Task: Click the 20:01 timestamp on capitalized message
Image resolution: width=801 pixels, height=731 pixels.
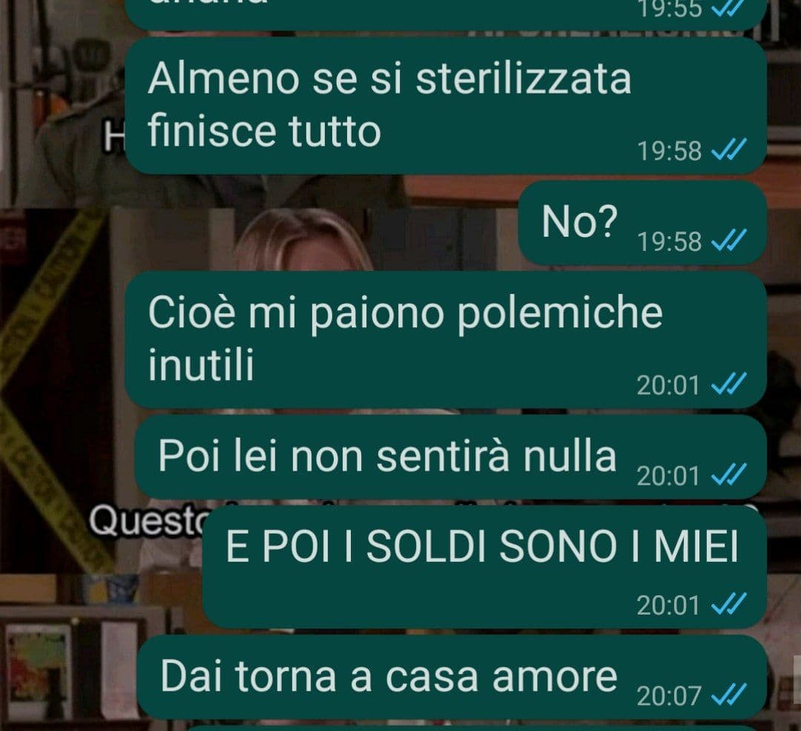Action: click(x=668, y=606)
